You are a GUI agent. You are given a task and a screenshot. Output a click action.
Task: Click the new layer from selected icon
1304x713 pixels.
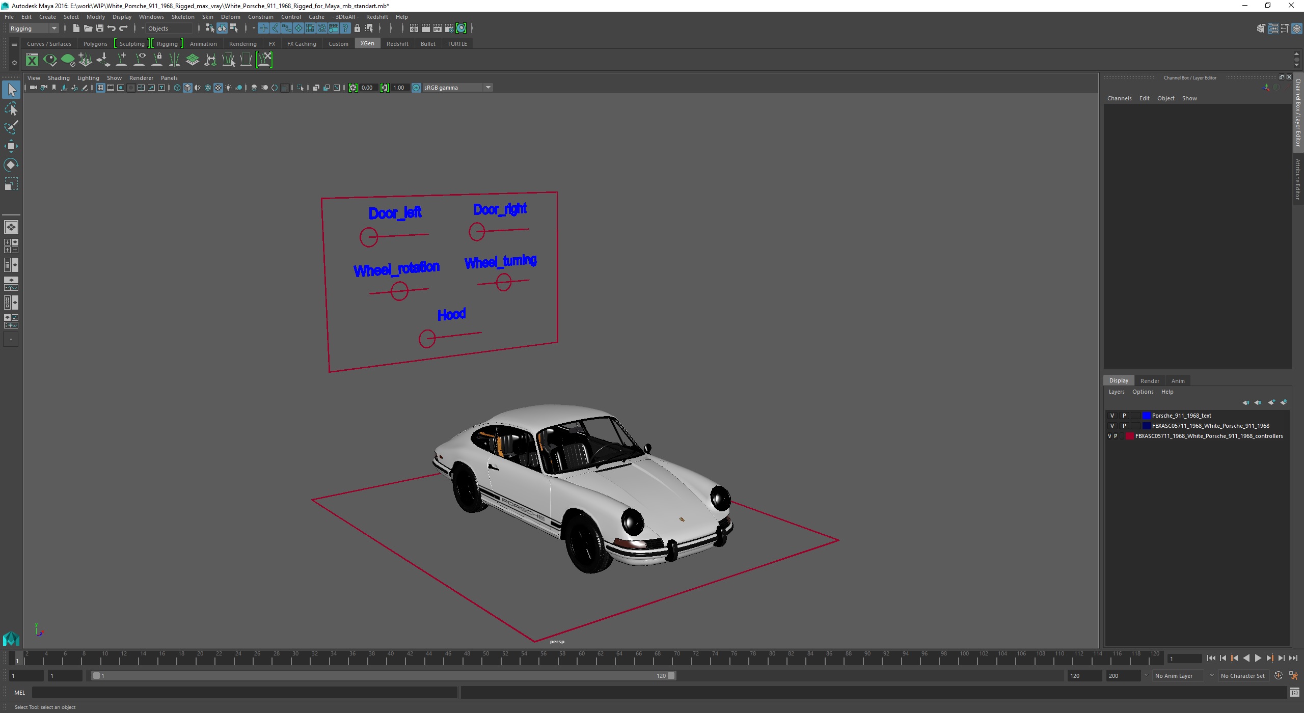point(1284,402)
